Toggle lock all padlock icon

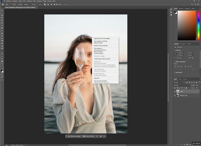pos(186,88)
